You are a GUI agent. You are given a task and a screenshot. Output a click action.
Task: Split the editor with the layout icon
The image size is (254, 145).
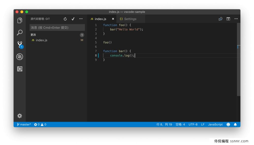click(x=228, y=19)
